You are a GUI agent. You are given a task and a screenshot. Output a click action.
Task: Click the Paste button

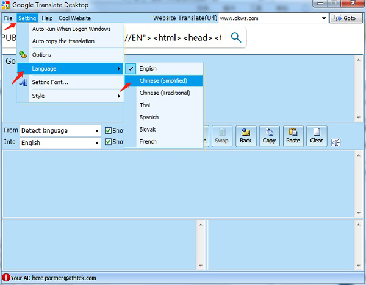click(293, 136)
